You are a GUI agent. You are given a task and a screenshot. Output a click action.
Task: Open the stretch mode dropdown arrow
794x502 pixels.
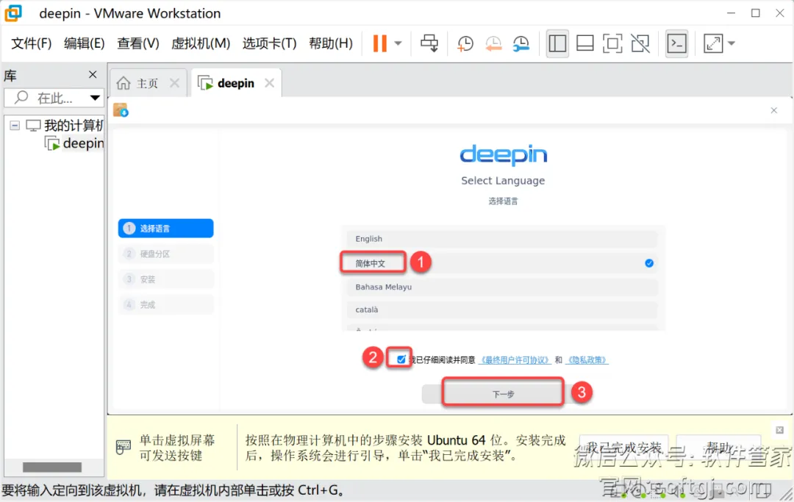pyautogui.click(x=732, y=43)
